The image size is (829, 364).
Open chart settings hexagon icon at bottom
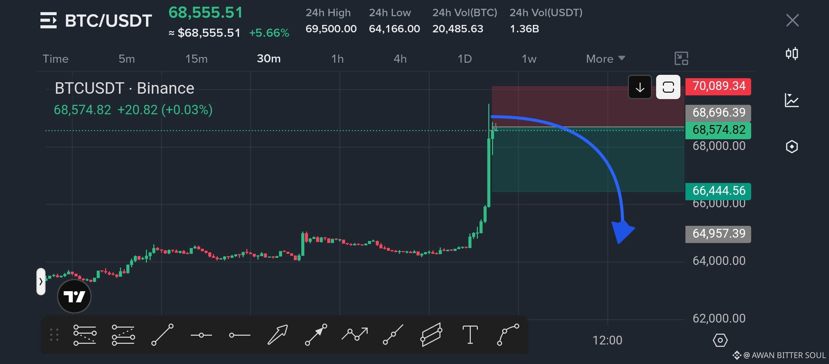pyautogui.click(x=720, y=340)
